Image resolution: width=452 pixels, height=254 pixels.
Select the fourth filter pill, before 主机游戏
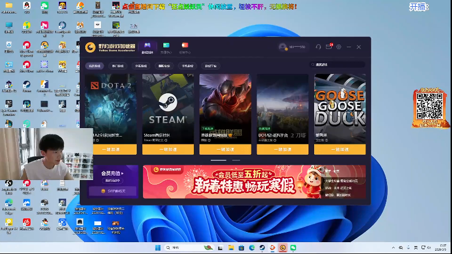(x=164, y=66)
